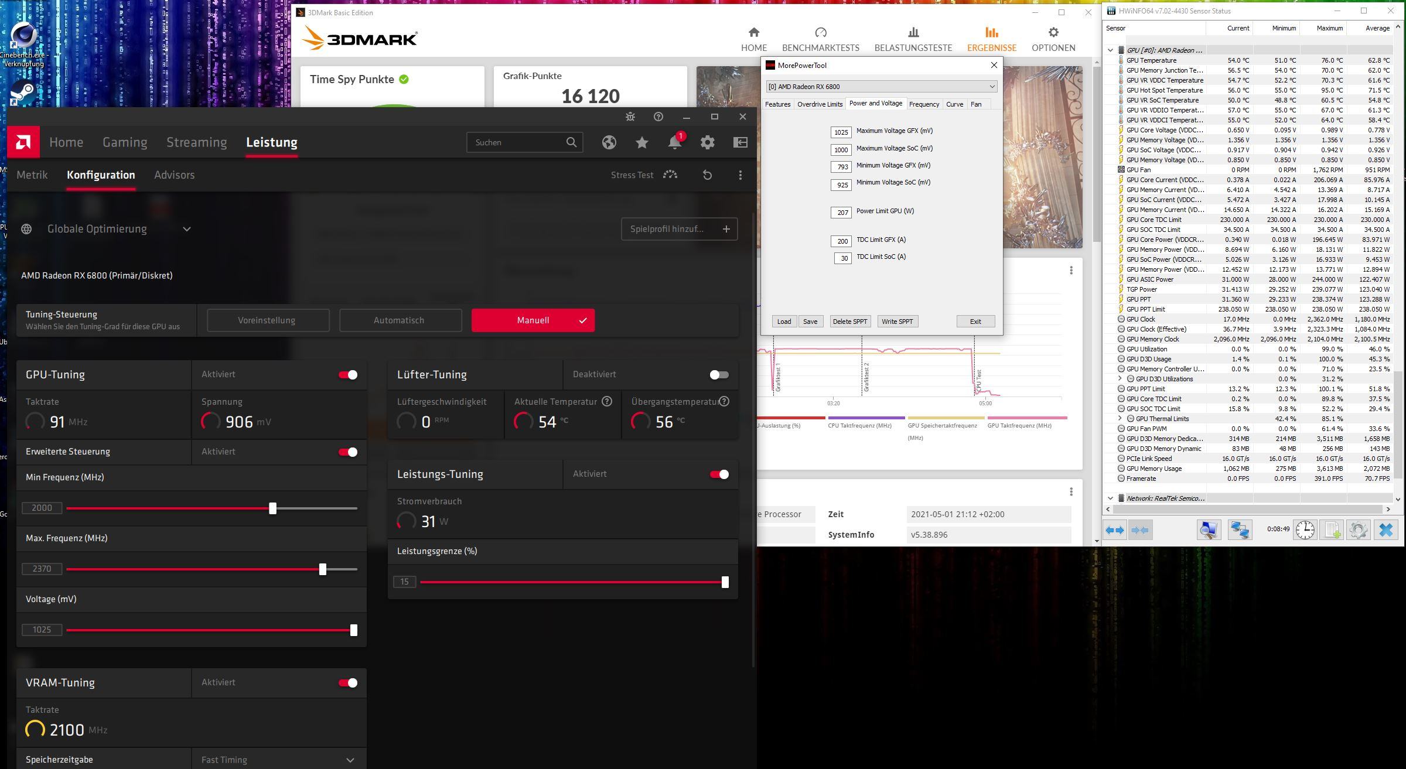
Task: Enable the Lüfter-Tuning toggle
Action: pyautogui.click(x=719, y=375)
